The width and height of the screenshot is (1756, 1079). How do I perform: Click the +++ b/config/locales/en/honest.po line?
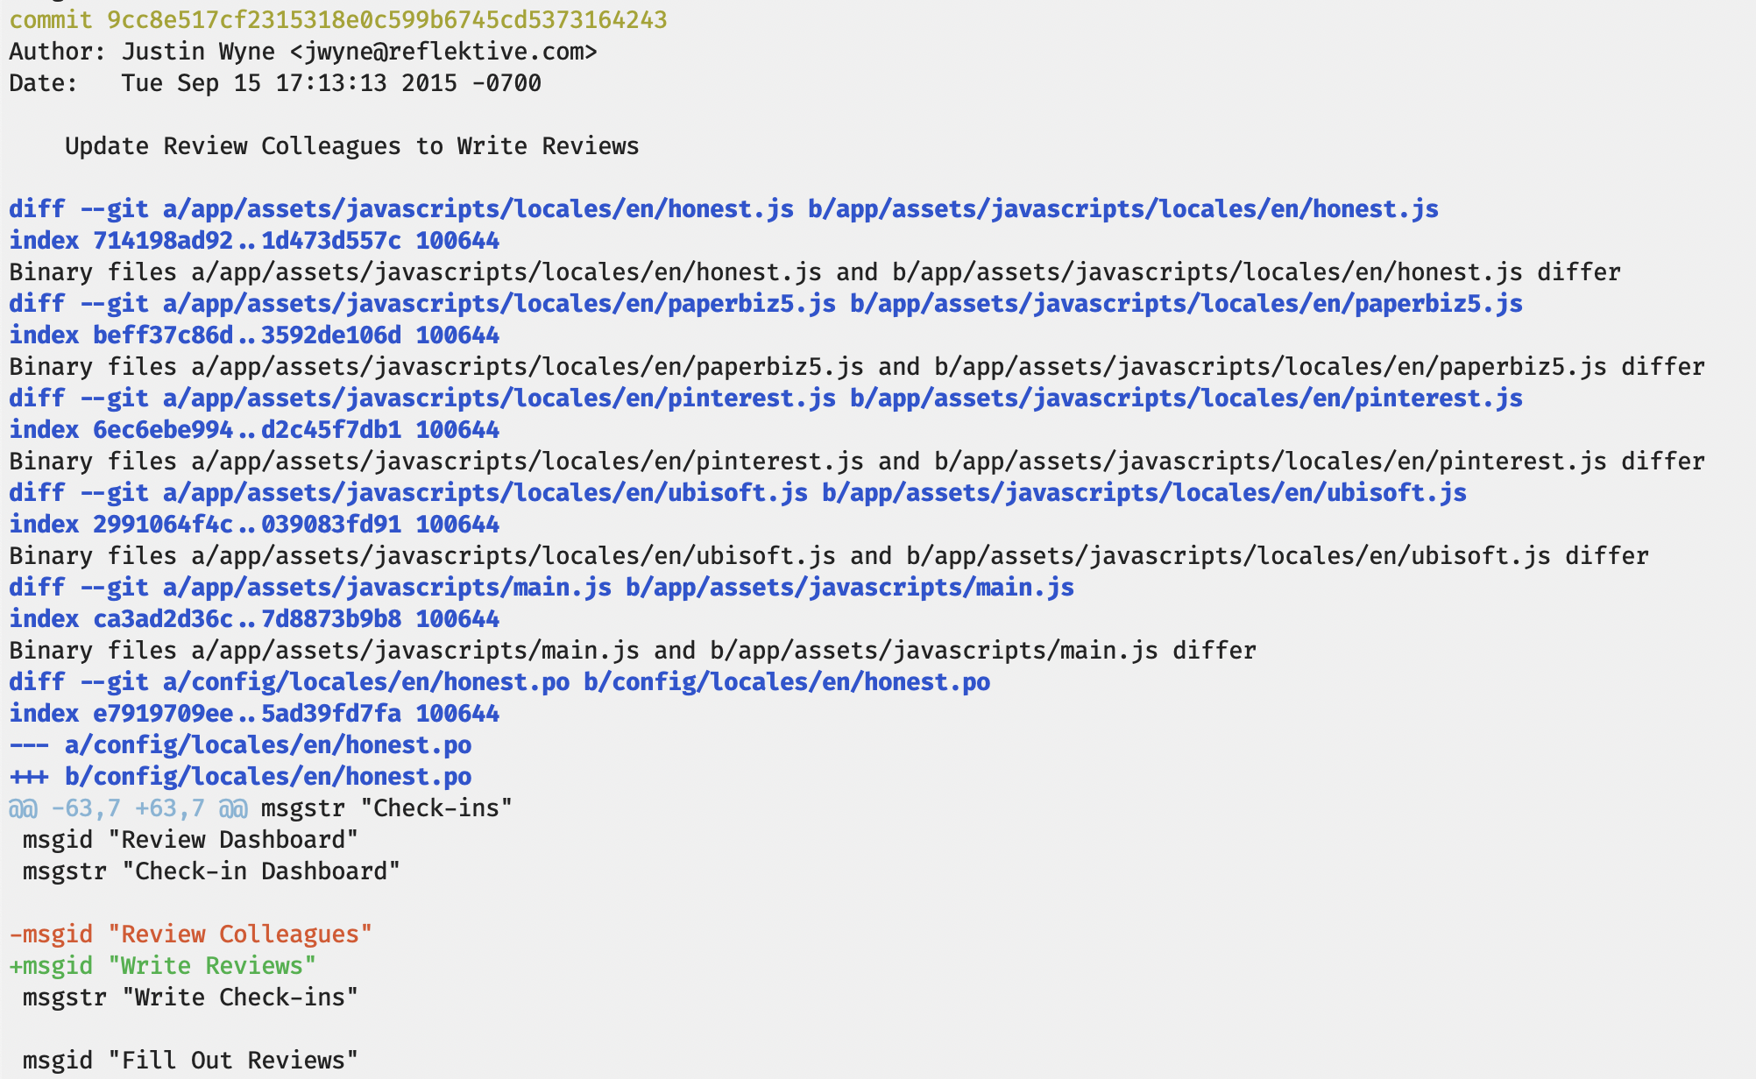[x=240, y=777]
